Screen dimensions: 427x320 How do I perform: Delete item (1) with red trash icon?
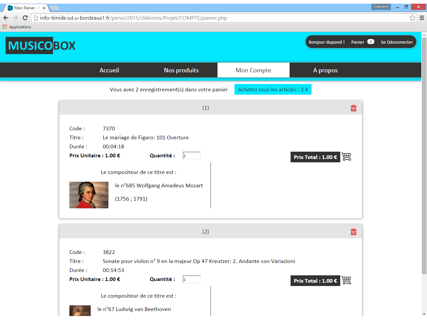(x=354, y=108)
